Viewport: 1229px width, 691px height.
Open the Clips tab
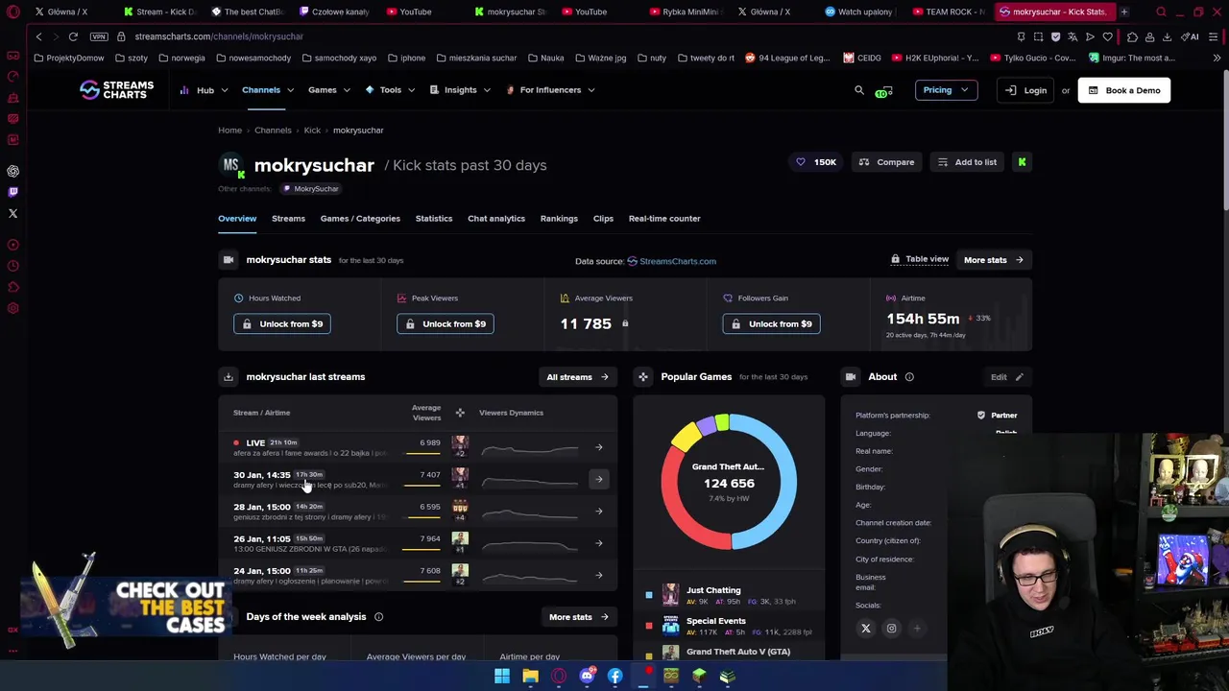pos(603,219)
